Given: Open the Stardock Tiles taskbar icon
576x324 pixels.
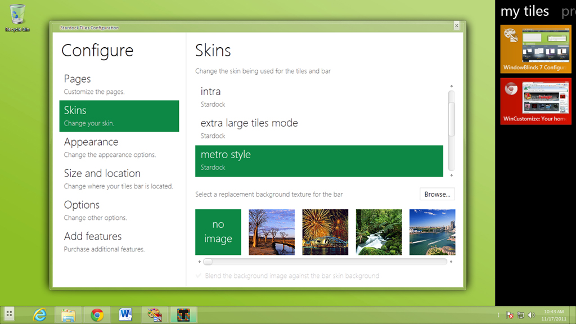Looking at the screenshot, I should [183, 315].
